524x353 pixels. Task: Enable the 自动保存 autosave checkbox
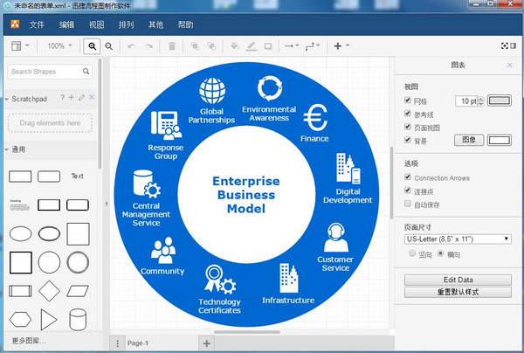[408, 204]
